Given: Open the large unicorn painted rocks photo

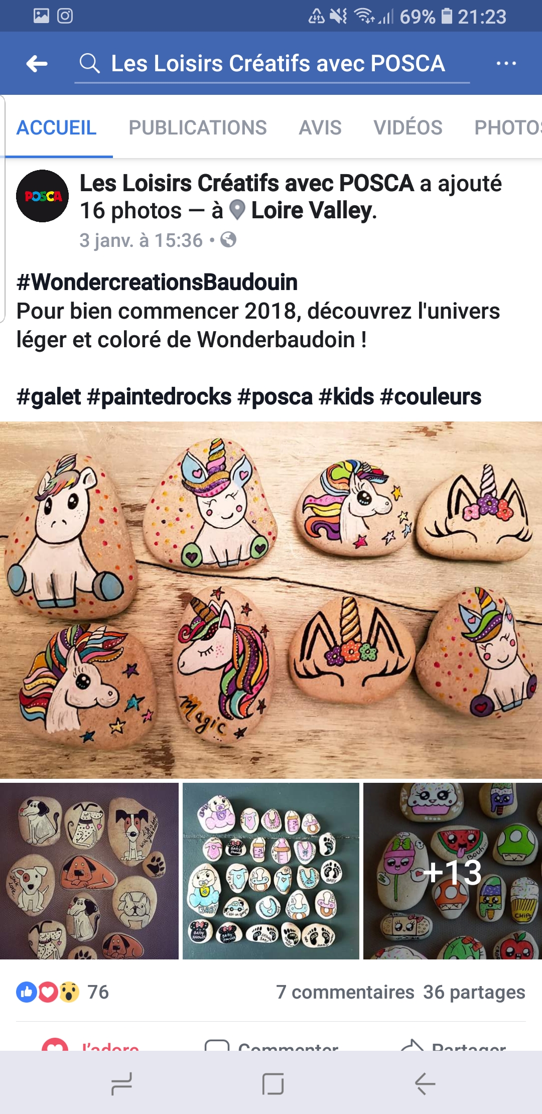Looking at the screenshot, I should pyautogui.click(x=271, y=600).
